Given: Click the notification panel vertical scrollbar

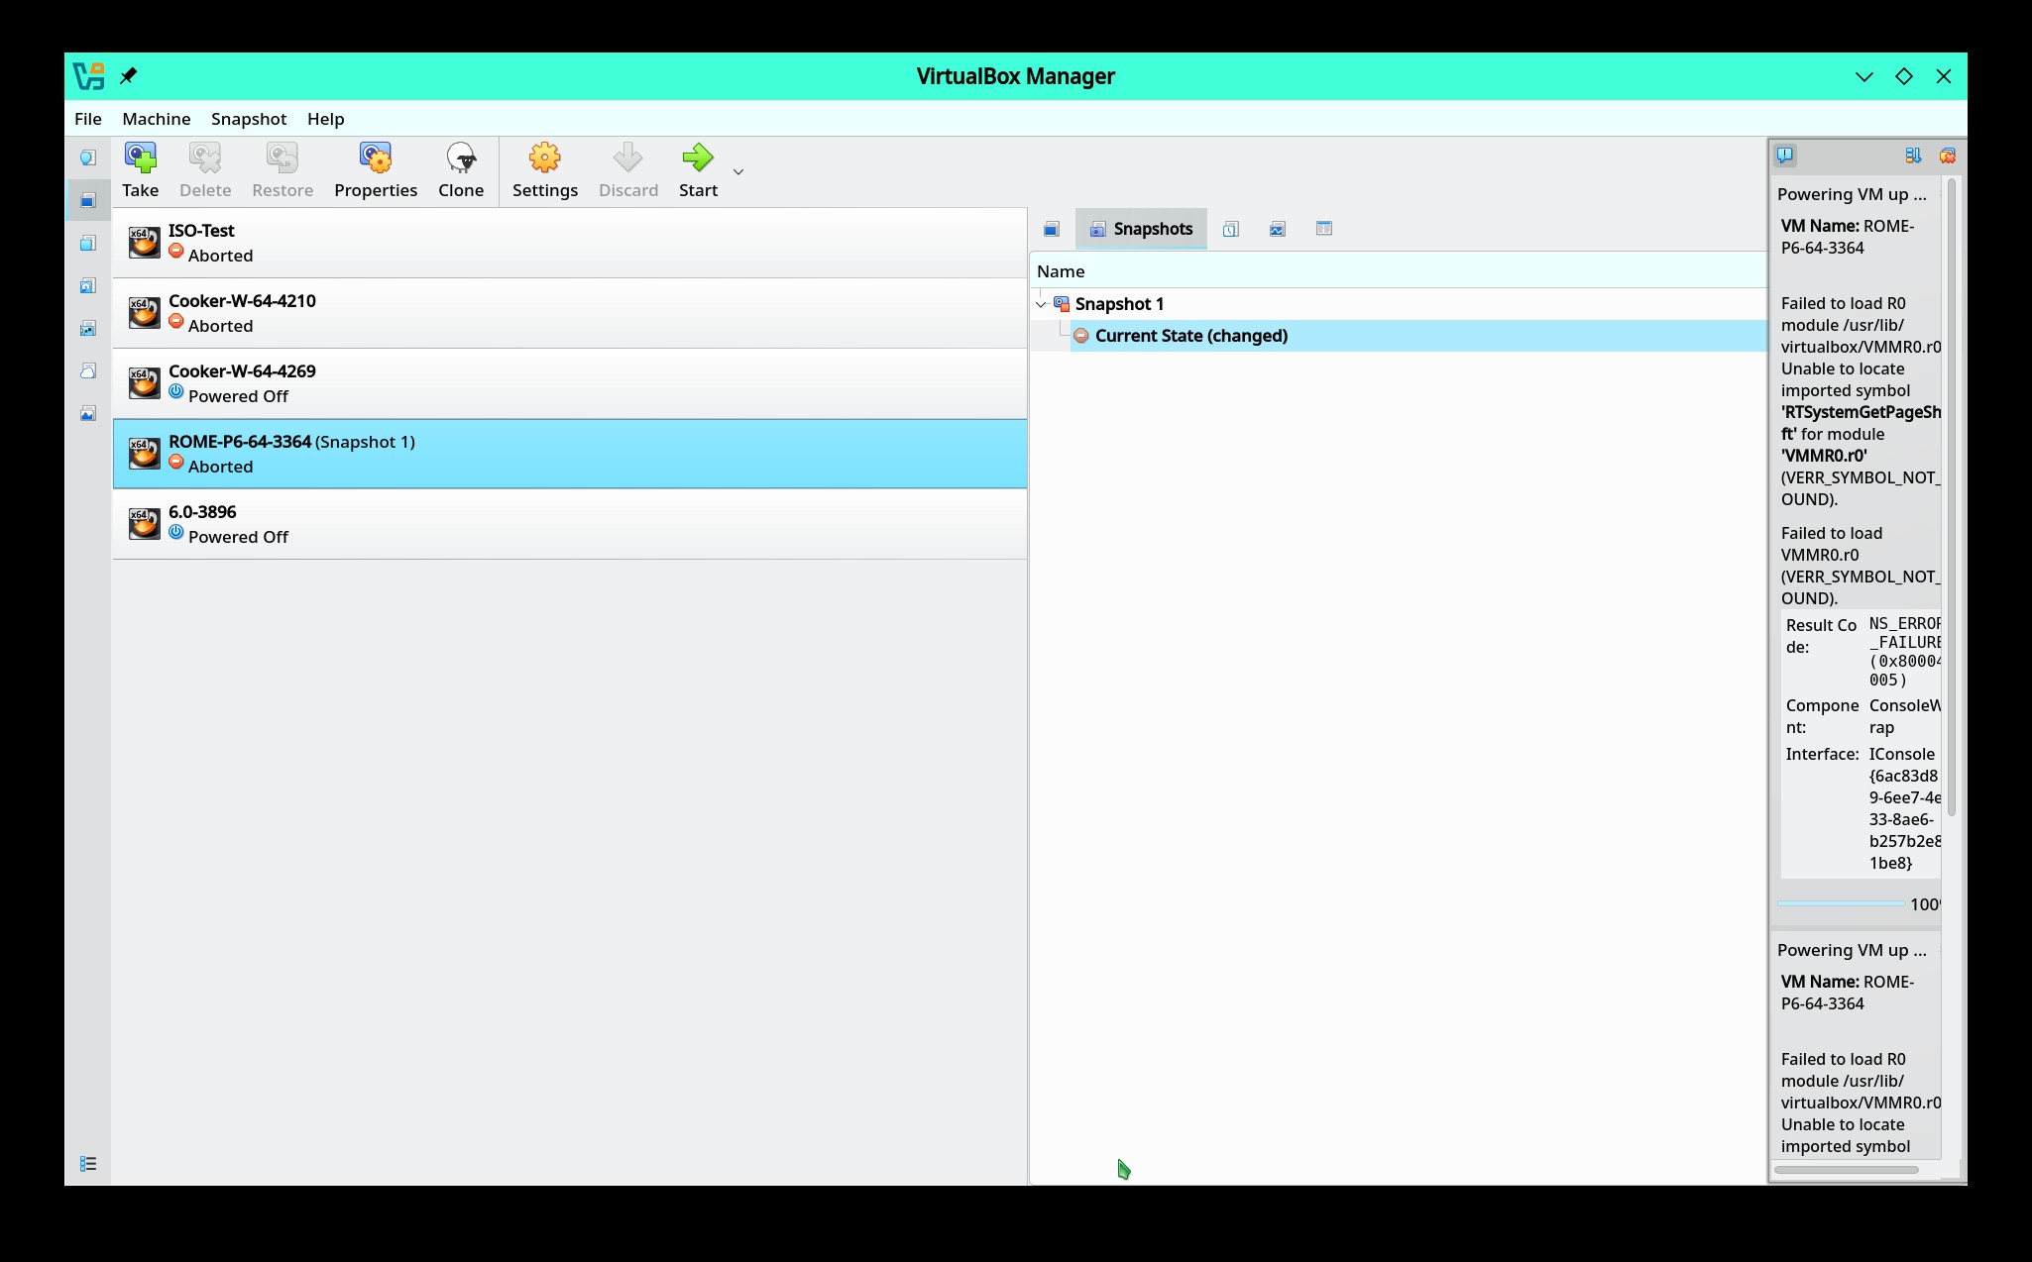Looking at the screenshot, I should click(x=1951, y=495).
